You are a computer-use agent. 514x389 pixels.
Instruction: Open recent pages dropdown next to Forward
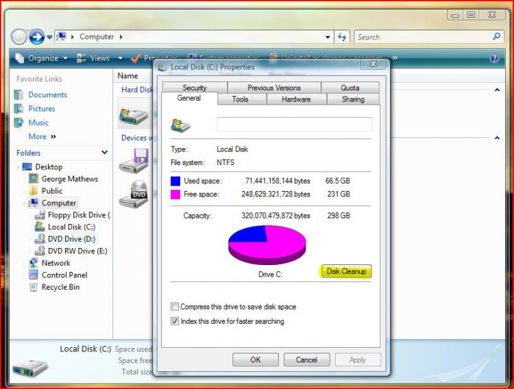[x=49, y=37]
